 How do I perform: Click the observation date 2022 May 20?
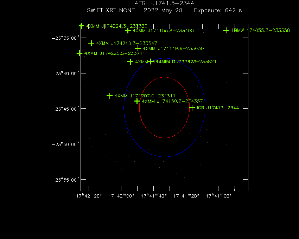click(x=163, y=10)
